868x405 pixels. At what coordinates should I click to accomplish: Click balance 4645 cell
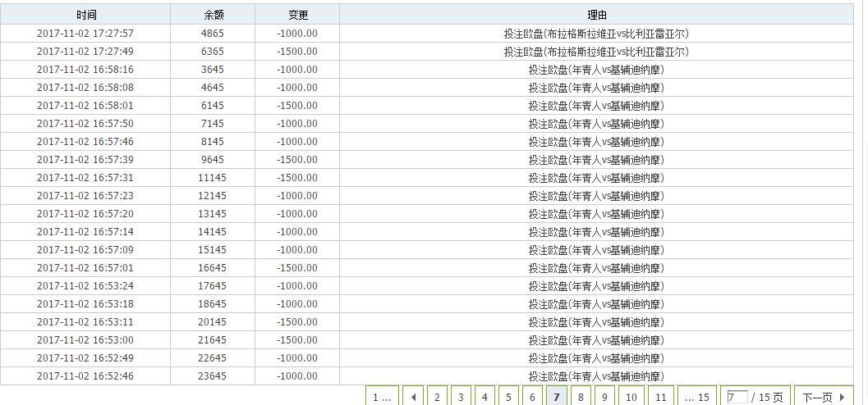click(x=213, y=87)
